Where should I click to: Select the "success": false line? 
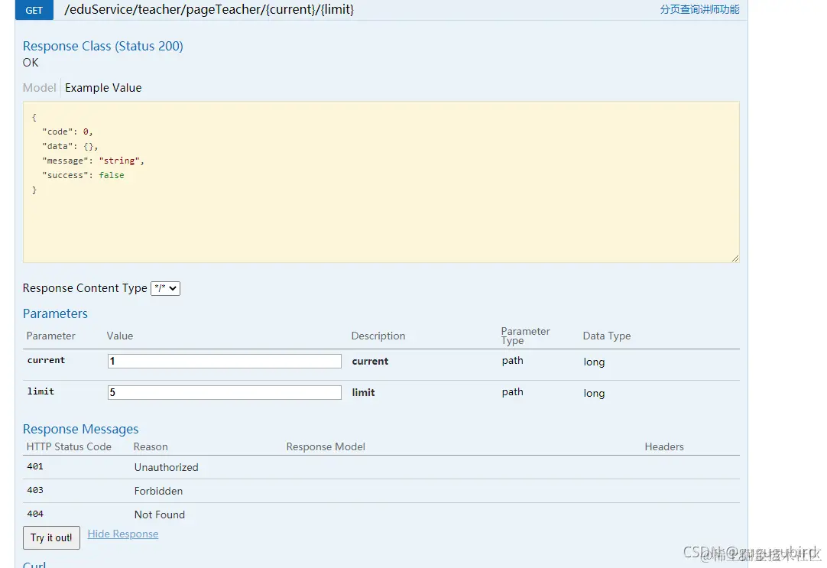pyautogui.click(x=83, y=175)
